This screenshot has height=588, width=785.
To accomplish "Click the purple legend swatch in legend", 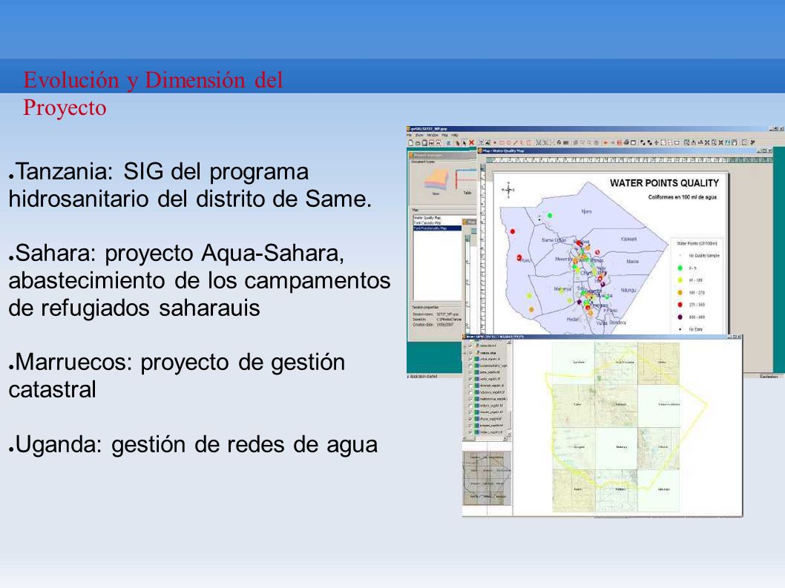I will click(x=680, y=317).
